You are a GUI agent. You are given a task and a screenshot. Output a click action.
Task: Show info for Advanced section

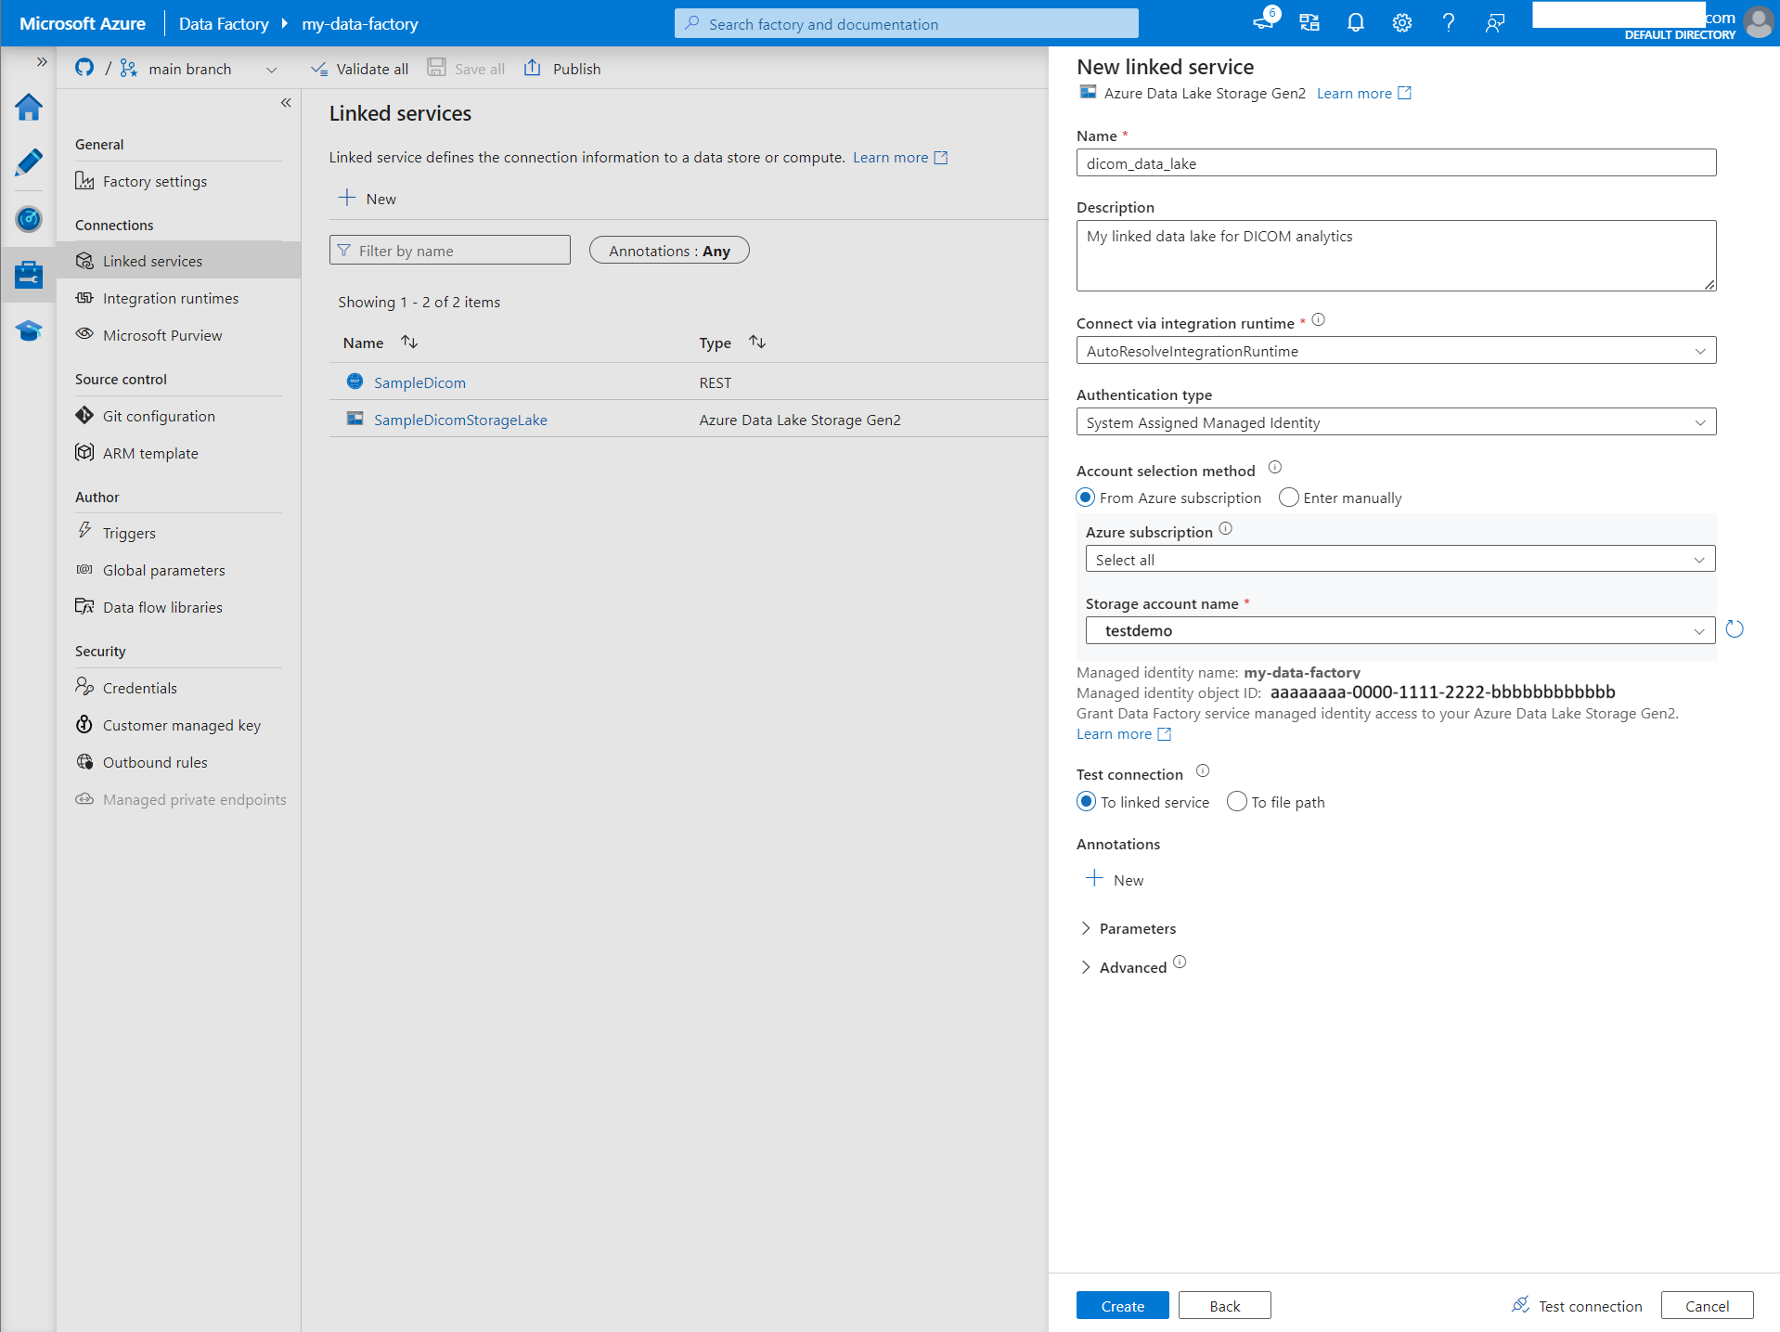1179,963
